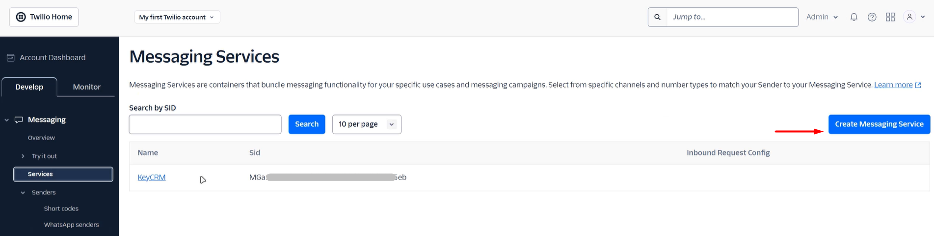Screen dimensions: 934x236
Task: Open the My first Twilio account dropdown
Action: [x=177, y=17]
